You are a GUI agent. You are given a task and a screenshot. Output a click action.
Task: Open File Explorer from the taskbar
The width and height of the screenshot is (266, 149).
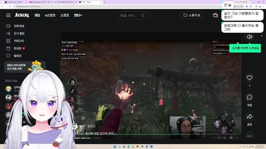pyautogui.click(x=133, y=147)
